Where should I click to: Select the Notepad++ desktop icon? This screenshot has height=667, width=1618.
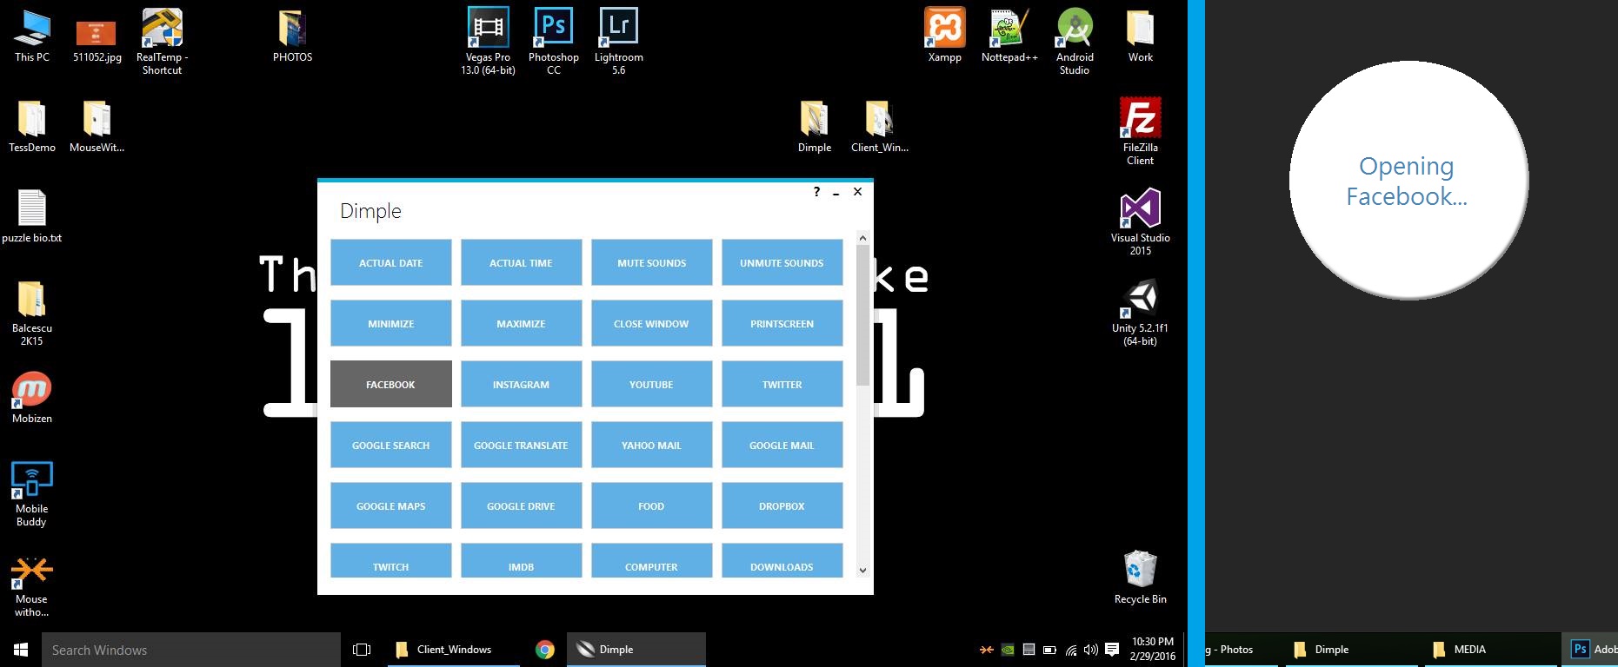[1009, 36]
